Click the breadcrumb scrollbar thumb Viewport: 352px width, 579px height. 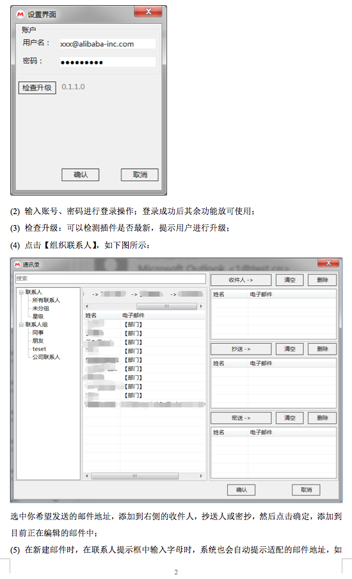click(x=166, y=306)
